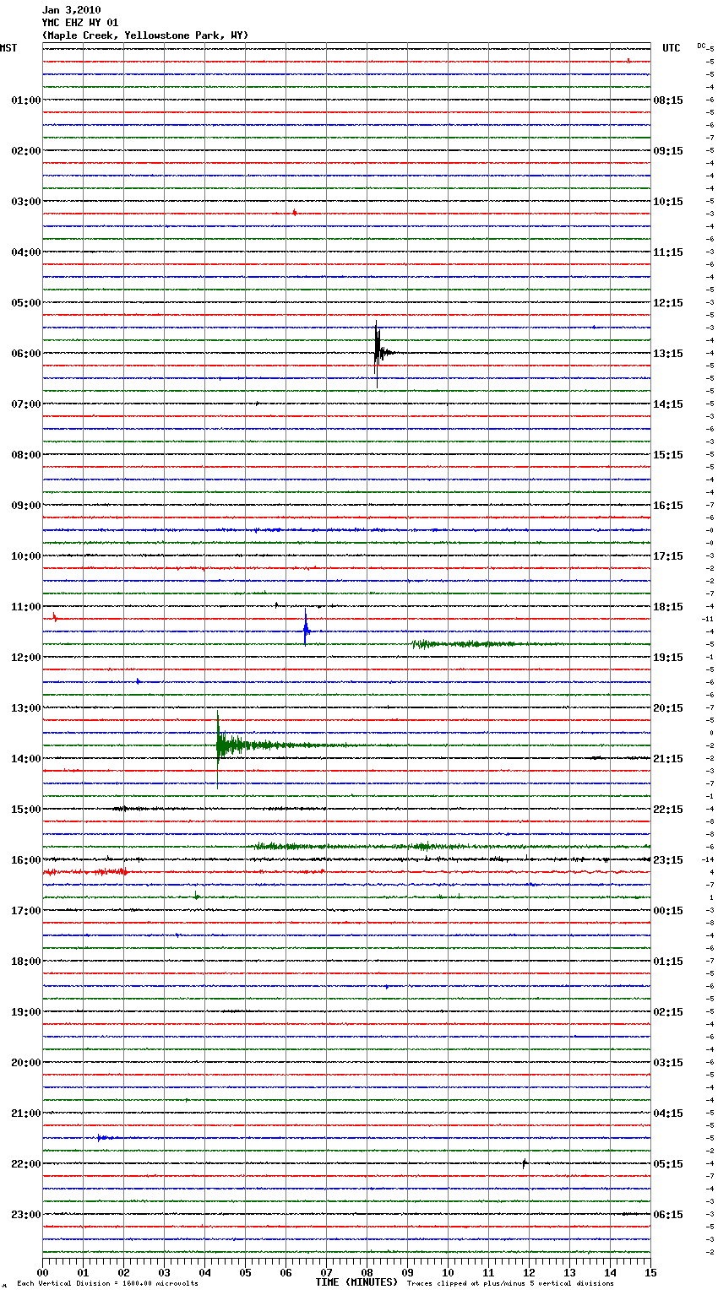718x1295 pixels.
Task: Click the blue spike on the 11:30 trace
Action: coord(306,630)
